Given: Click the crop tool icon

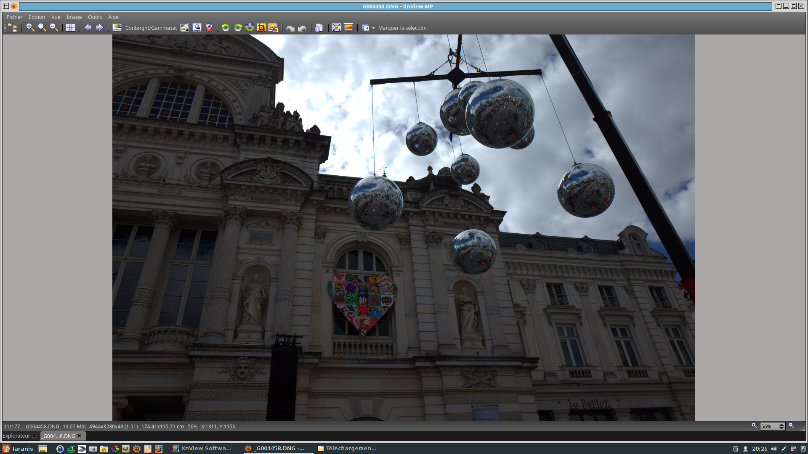Looking at the screenshot, I should coord(261,28).
